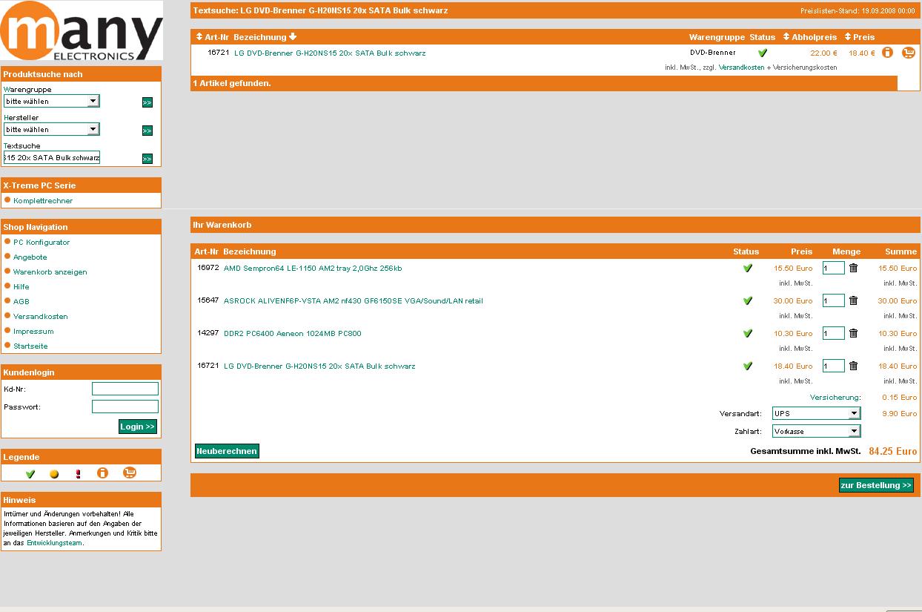The height and width of the screenshot is (612, 922).
Task: Open Angebote in Shop Navigation
Action: (30, 257)
